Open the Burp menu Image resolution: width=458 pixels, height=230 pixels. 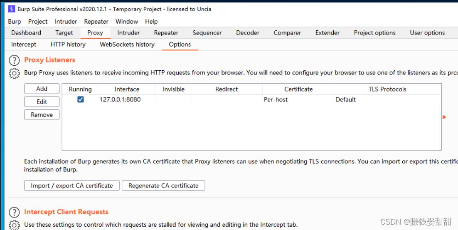(x=14, y=21)
